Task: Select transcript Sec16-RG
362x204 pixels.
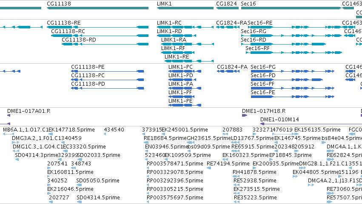Action: [291, 36]
